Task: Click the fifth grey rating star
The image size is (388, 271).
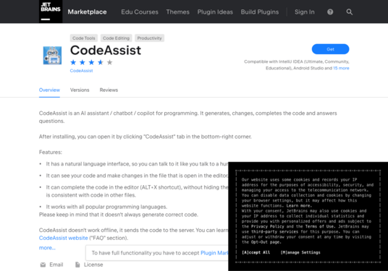Action: 109,62
